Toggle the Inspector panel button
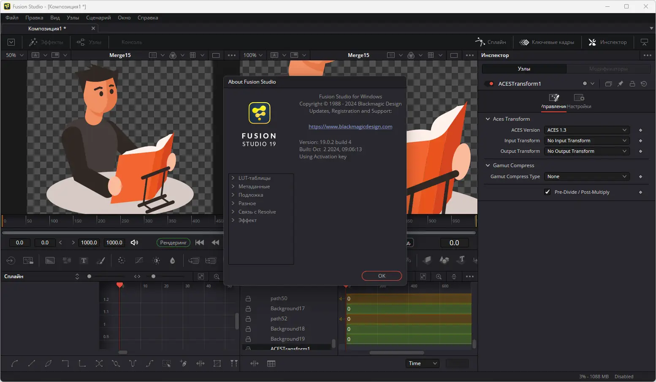Viewport: 656px width, 382px height. 608,42
